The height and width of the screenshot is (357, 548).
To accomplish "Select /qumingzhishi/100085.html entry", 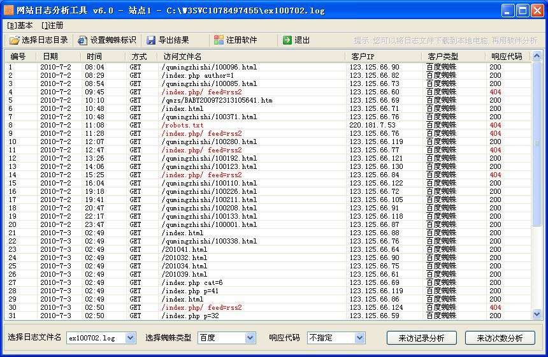I will pyautogui.click(x=209, y=84).
